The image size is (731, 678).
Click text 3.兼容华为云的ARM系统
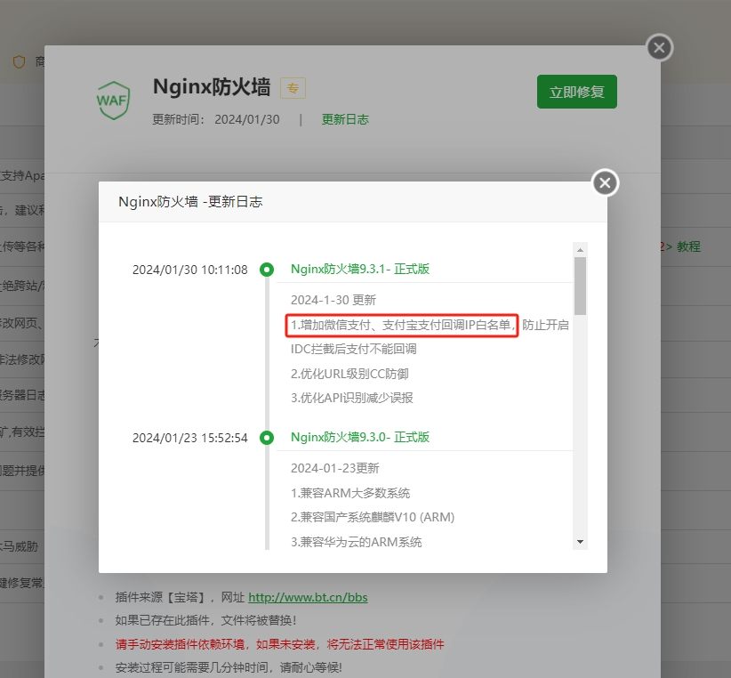click(357, 542)
